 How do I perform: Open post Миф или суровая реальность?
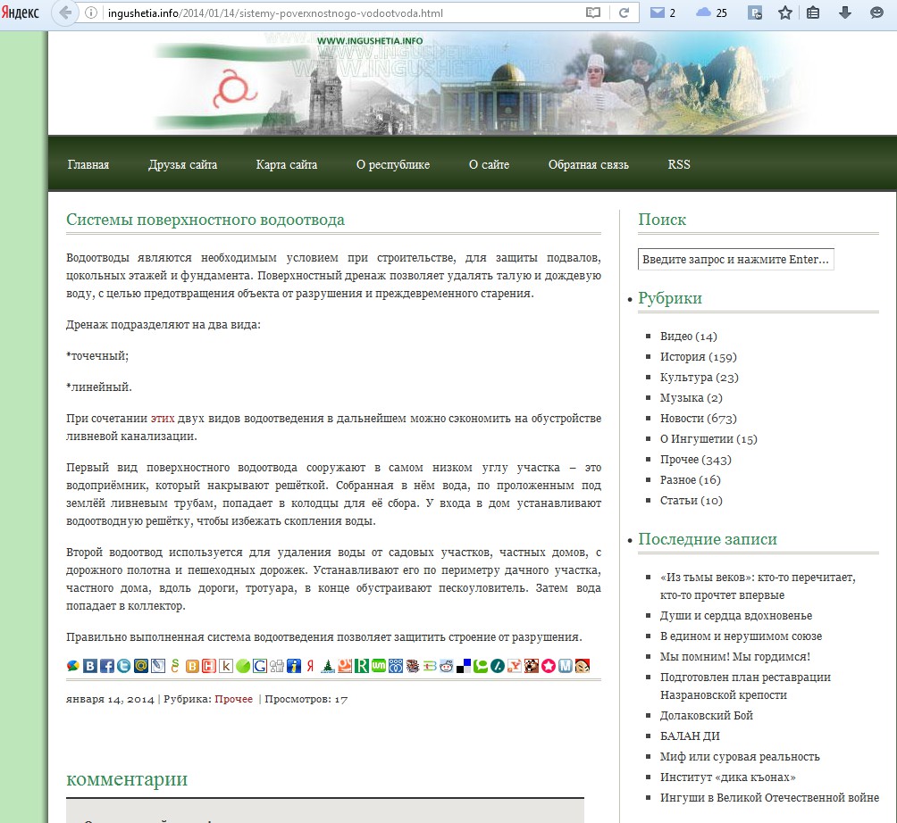[740, 757]
